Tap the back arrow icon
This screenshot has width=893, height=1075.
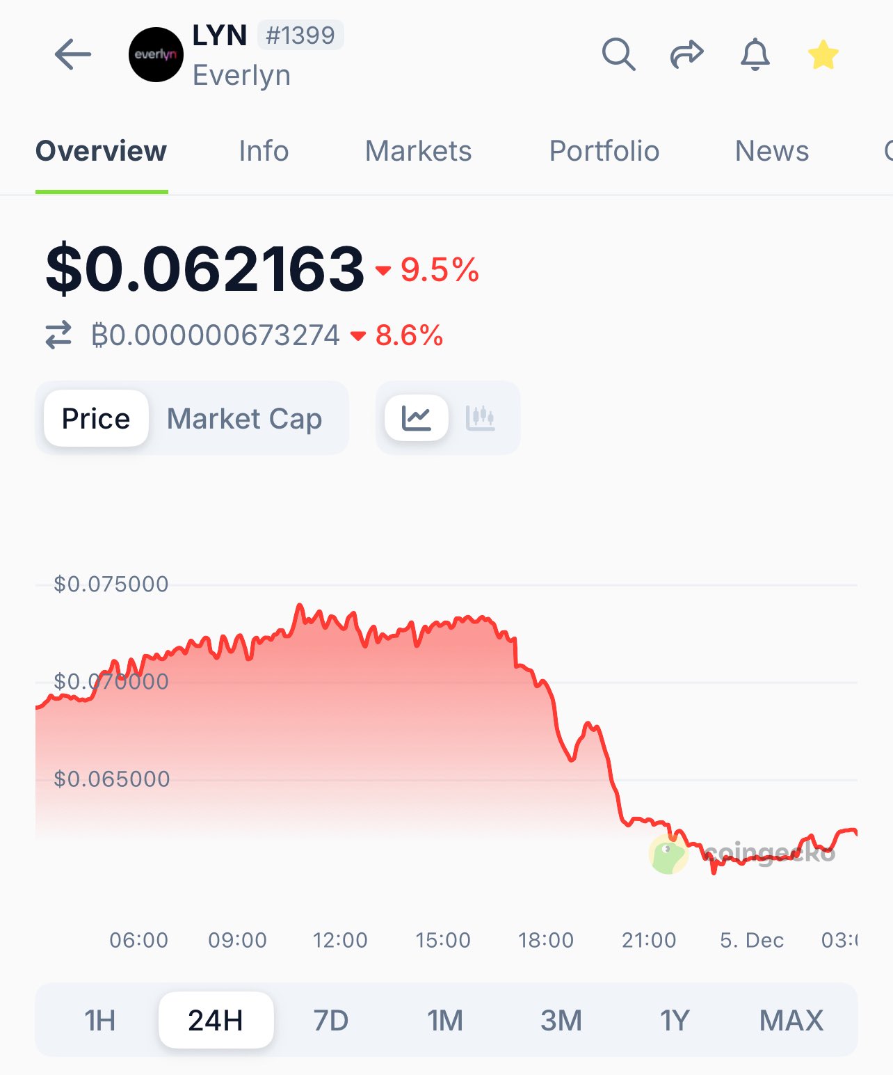(x=73, y=55)
